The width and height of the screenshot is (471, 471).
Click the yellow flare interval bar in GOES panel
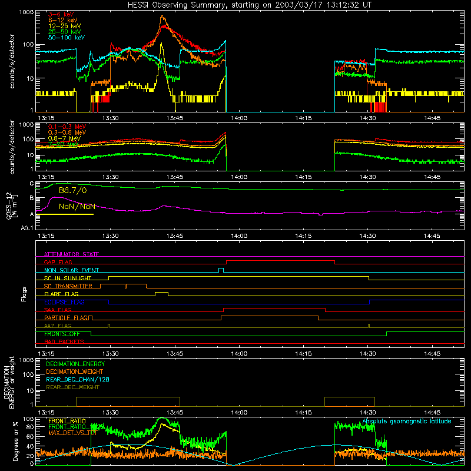coord(65,214)
